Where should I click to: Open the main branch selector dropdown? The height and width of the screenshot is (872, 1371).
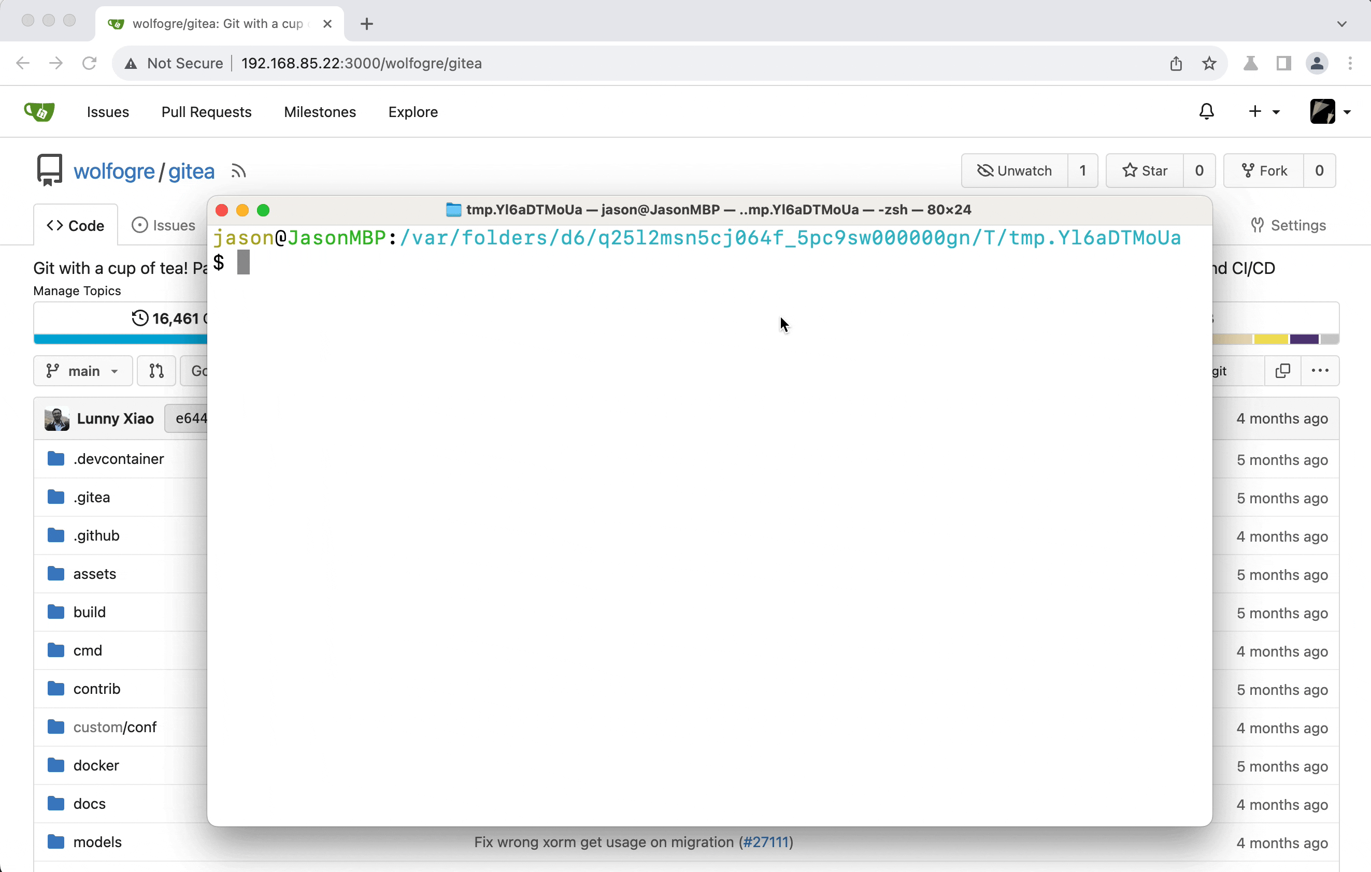pos(82,370)
